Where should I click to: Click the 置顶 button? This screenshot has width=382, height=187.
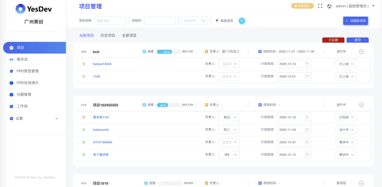pos(357,40)
